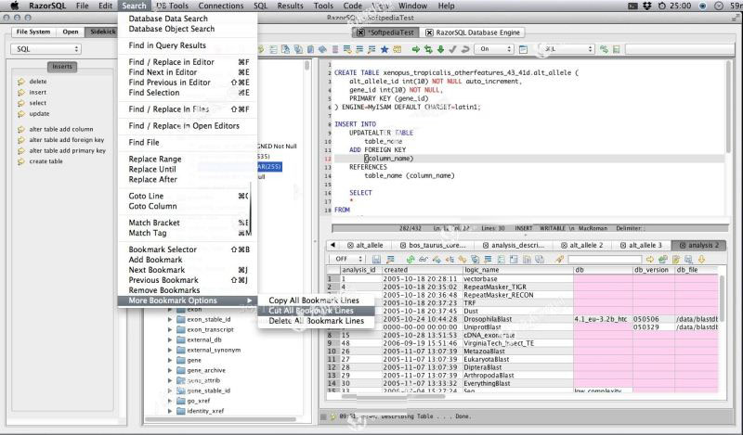Open the 'On' auto-commit dropdown in editor toolbar
The width and height of the screenshot is (743, 435).
[x=493, y=49]
